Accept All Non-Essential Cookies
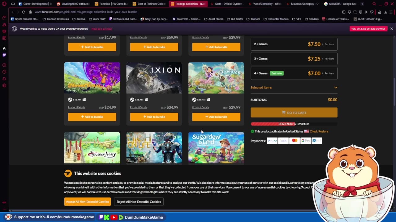 pos(88,202)
